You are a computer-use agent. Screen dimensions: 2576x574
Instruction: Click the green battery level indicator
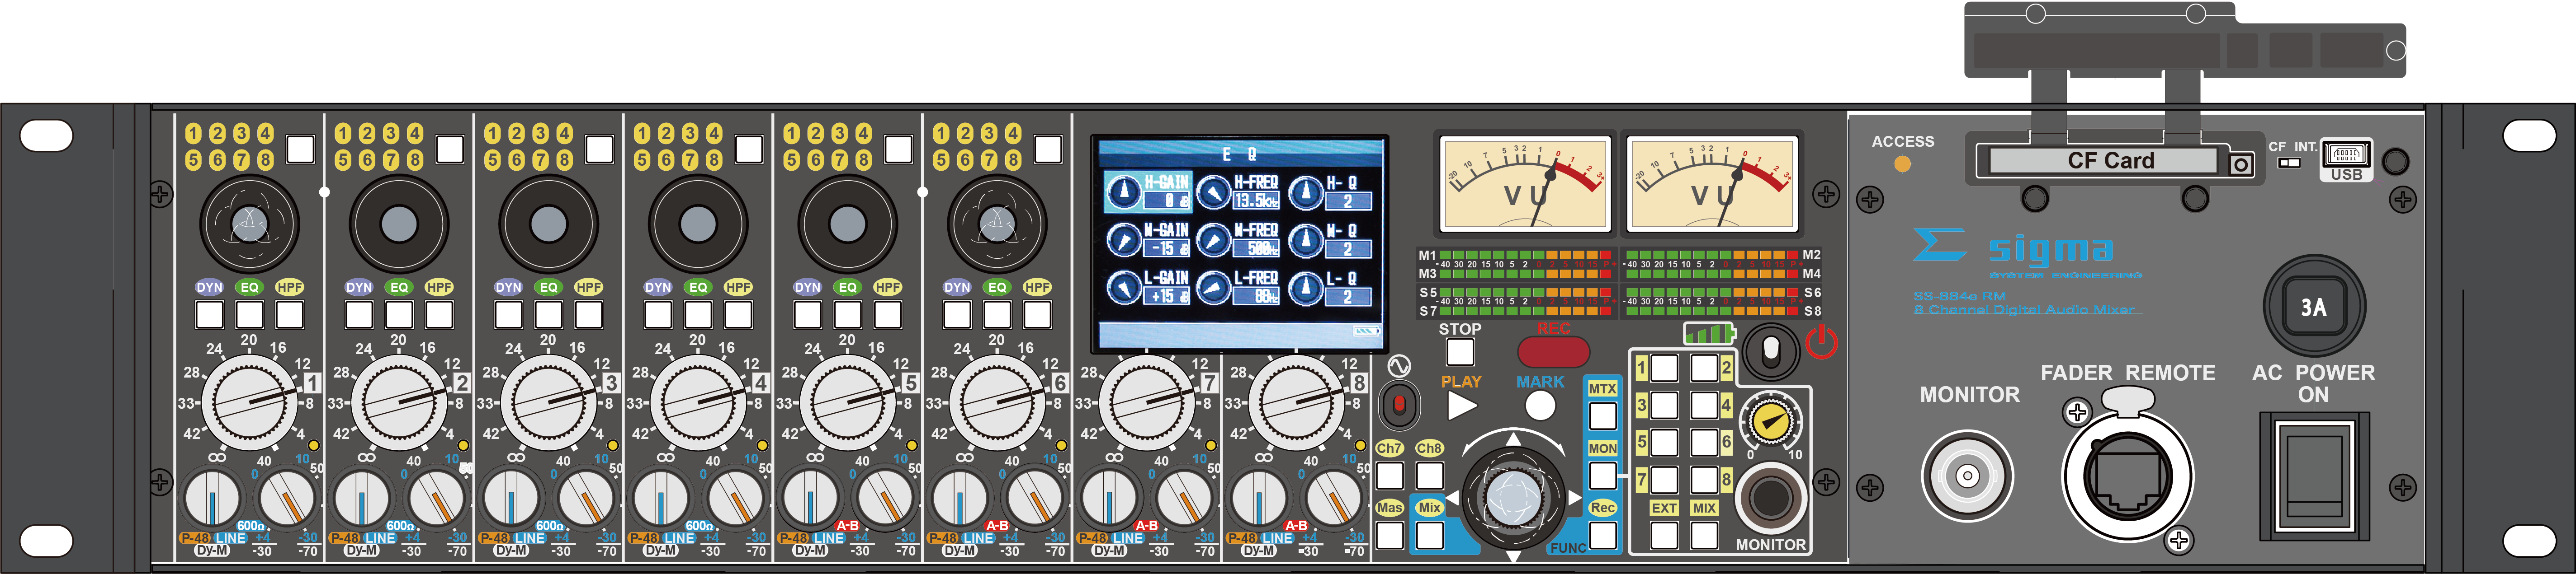(1709, 332)
